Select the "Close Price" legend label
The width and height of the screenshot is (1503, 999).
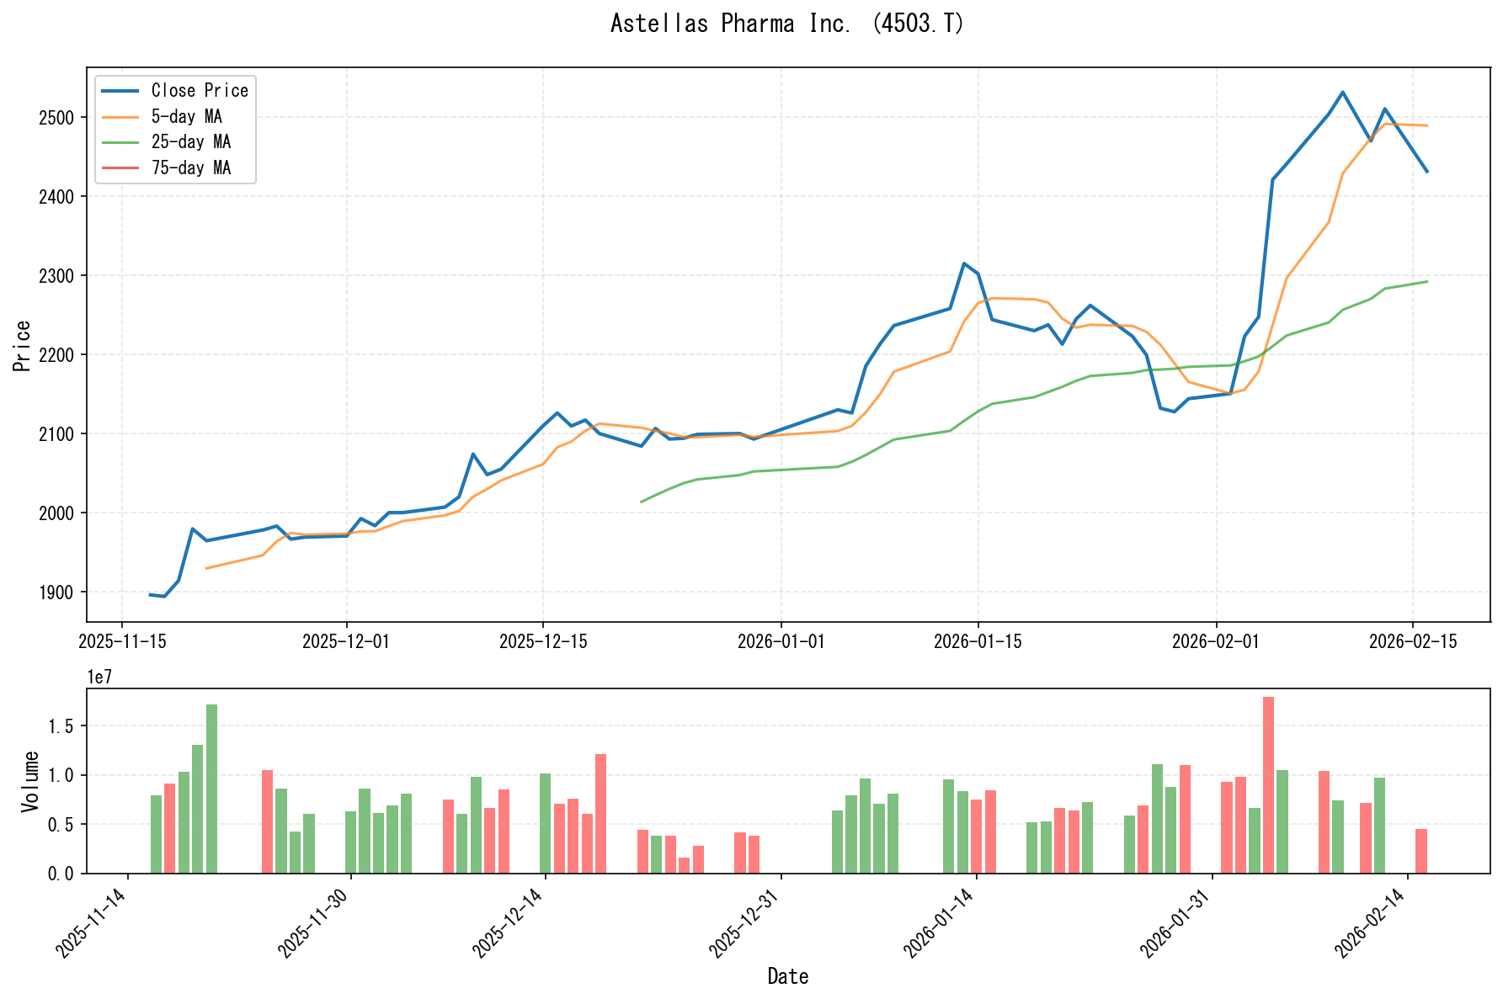[200, 90]
